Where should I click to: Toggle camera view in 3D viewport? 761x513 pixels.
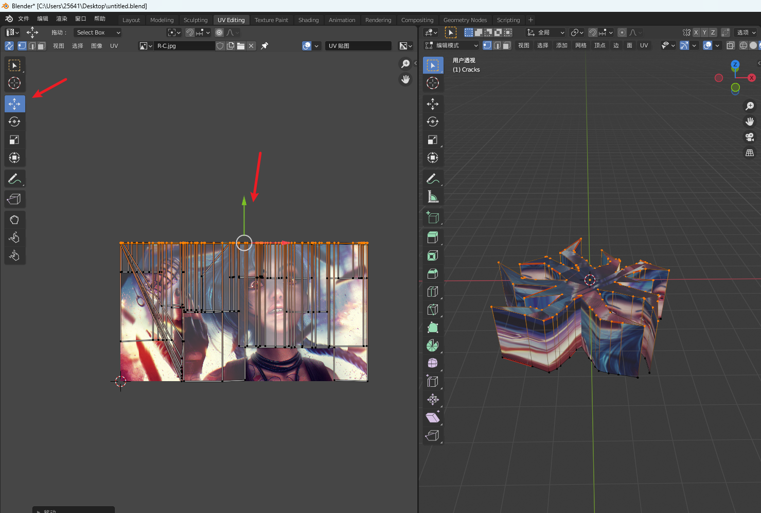[750, 137]
